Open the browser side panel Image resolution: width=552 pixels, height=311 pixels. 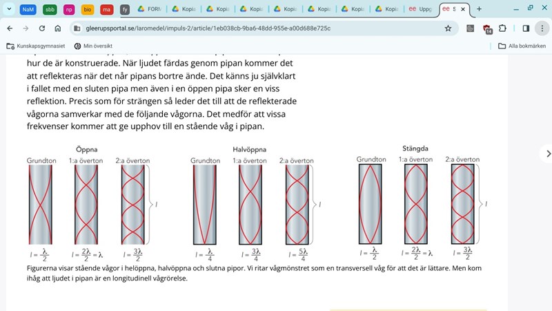[x=526, y=28]
